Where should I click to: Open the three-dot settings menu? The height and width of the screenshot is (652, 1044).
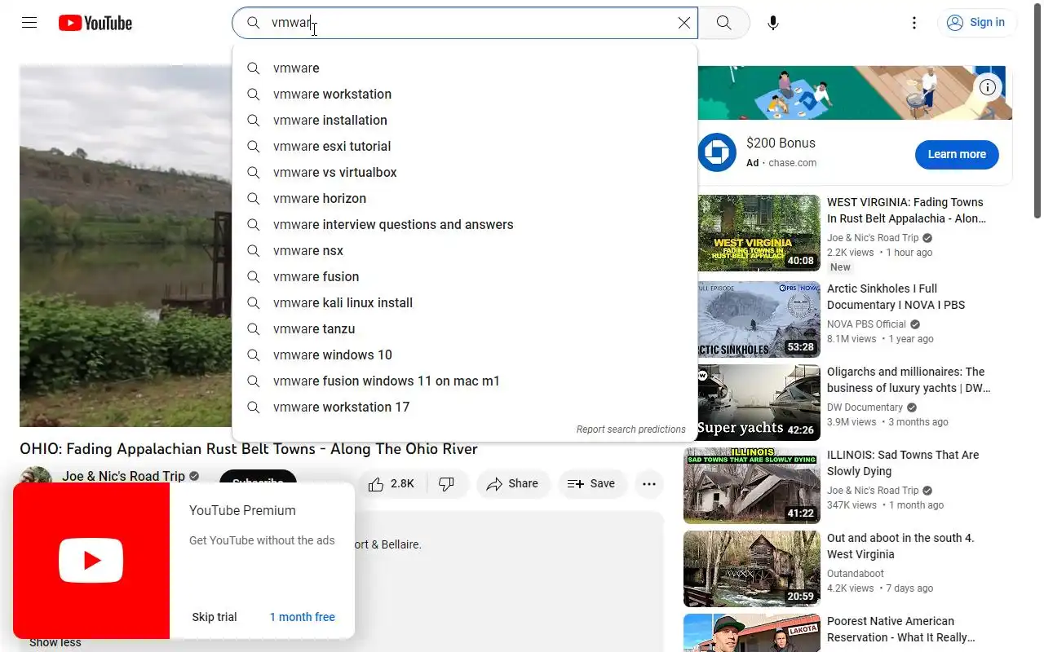click(x=914, y=23)
